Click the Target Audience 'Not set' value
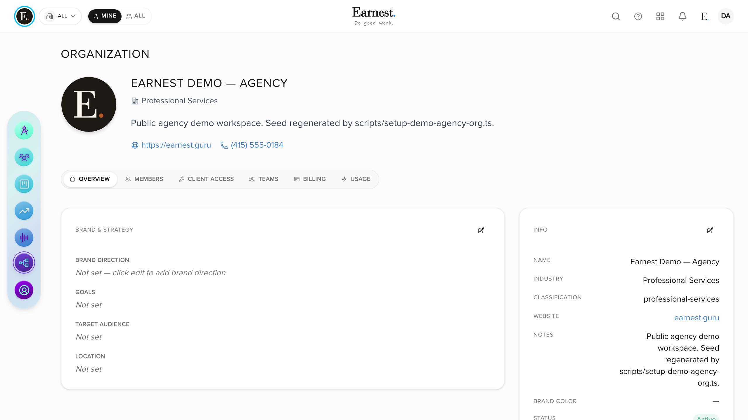 pos(89,337)
